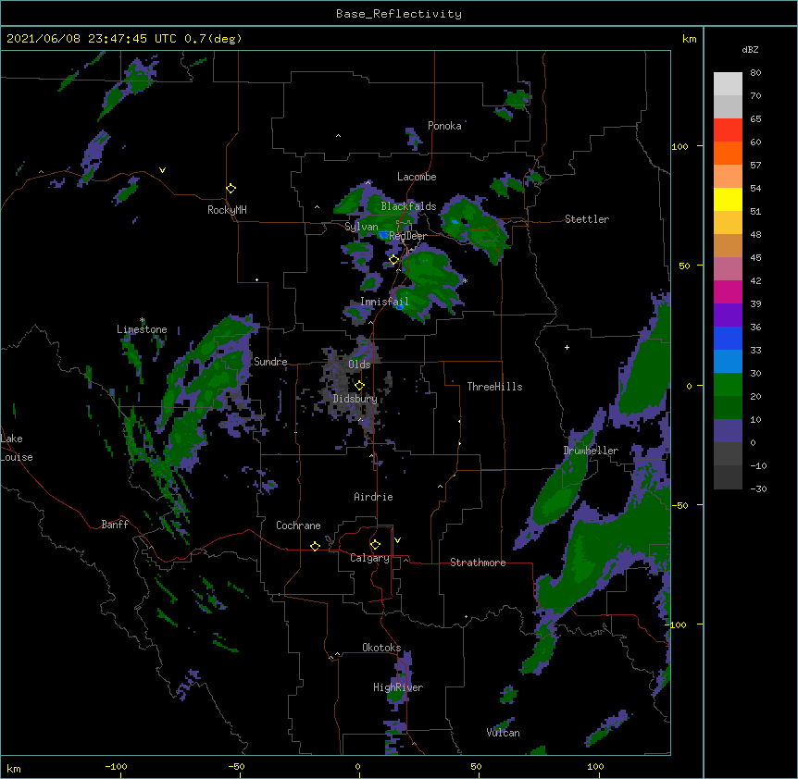Image resolution: width=798 pixels, height=779 pixels.
Task: Click the HighRiver town label
Action: [398, 687]
